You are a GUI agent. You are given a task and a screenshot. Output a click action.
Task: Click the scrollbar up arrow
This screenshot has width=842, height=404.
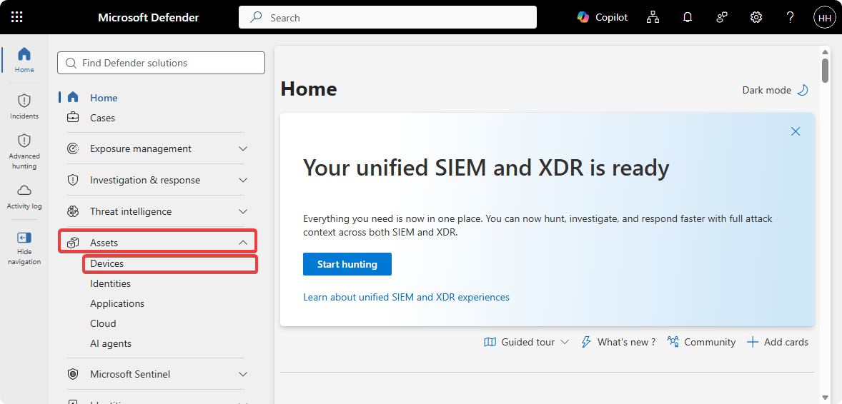click(825, 51)
